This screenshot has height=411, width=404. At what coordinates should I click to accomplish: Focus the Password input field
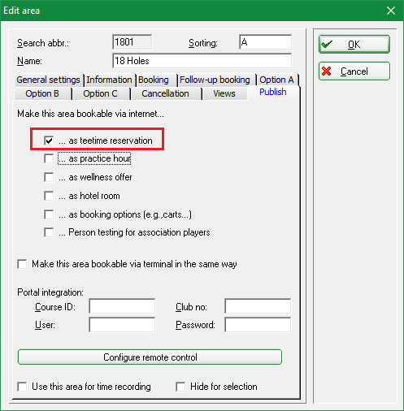(x=258, y=325)
